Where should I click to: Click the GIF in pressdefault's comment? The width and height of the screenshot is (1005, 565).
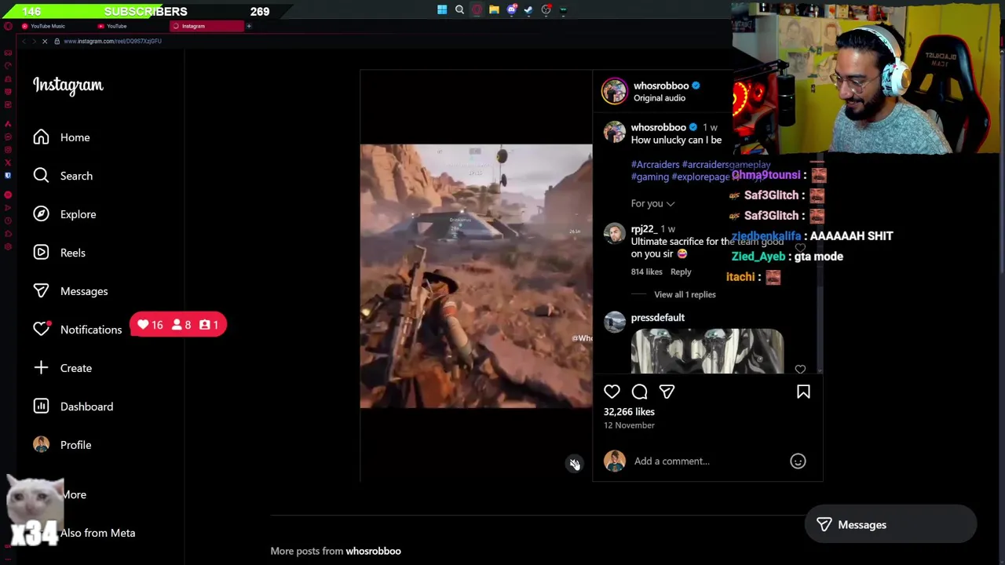click(x=707, y=352)
